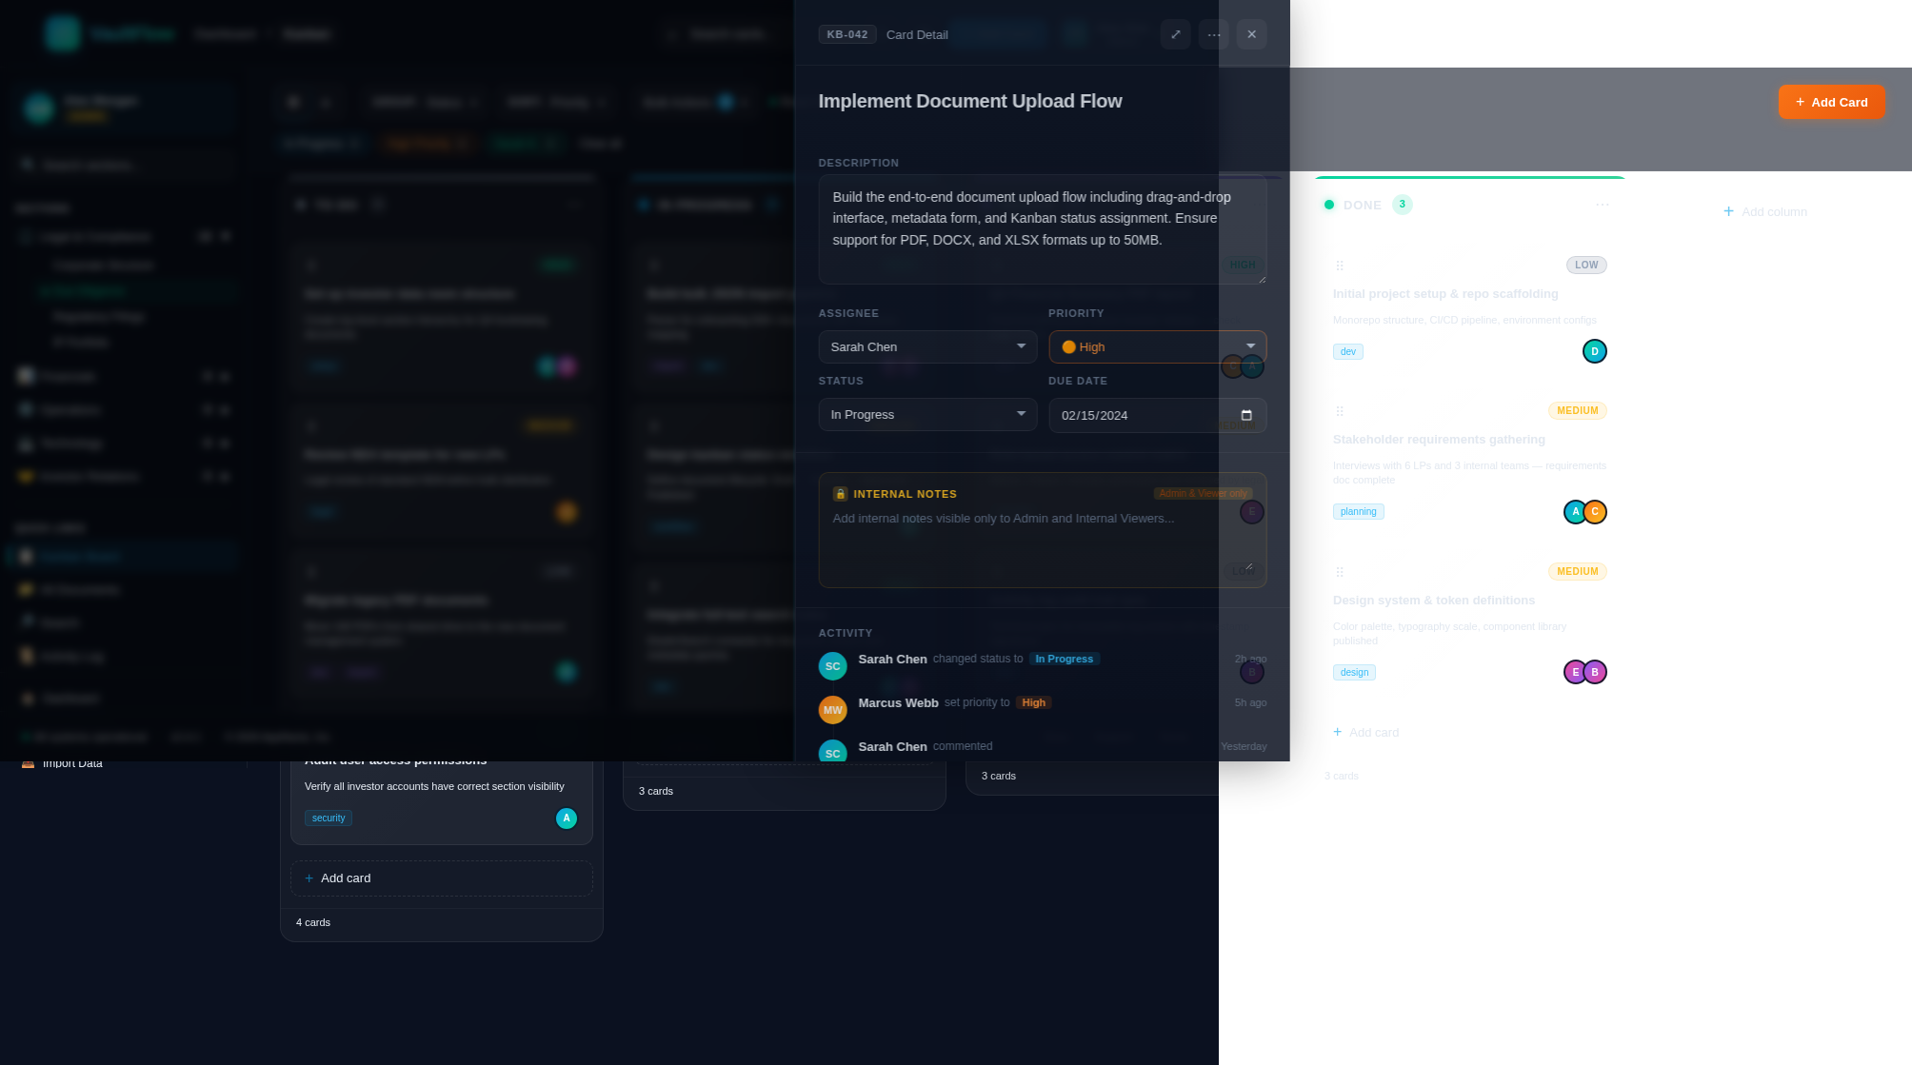Open the calendar picker icon in Due Date
The height and width of the screenshot is (1065, 1912).
click(x=1245, y=415)
